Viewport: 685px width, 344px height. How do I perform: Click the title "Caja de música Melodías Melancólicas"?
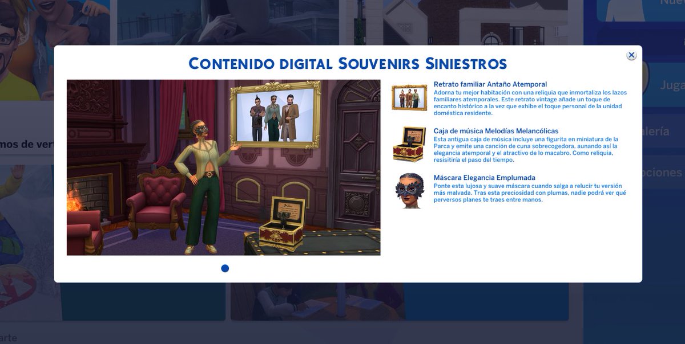pos(496,131)
